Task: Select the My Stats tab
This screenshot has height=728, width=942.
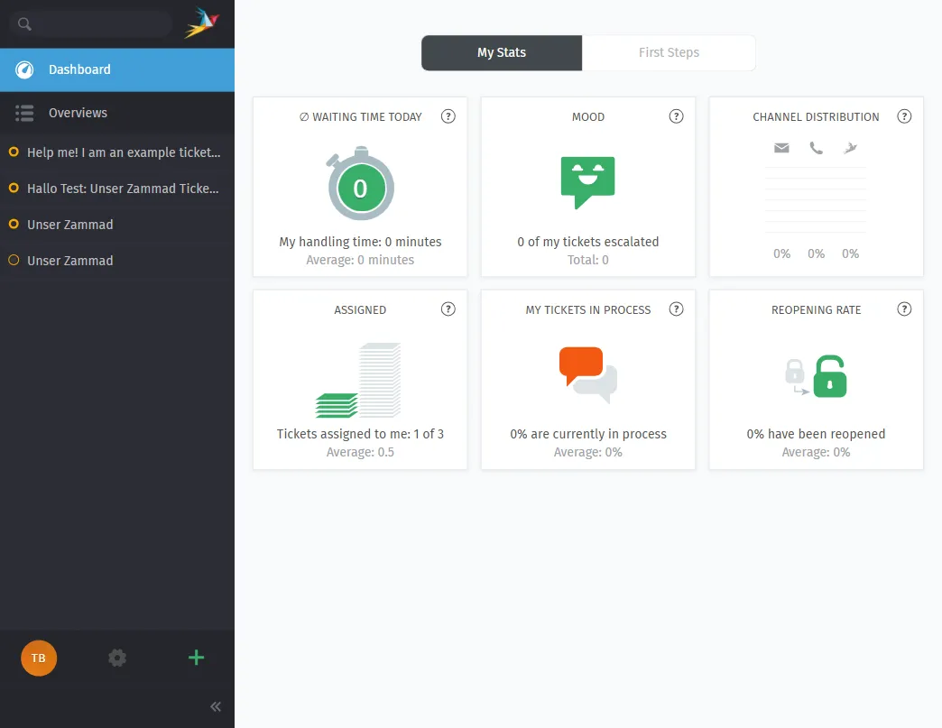Action: pos(501,52)
